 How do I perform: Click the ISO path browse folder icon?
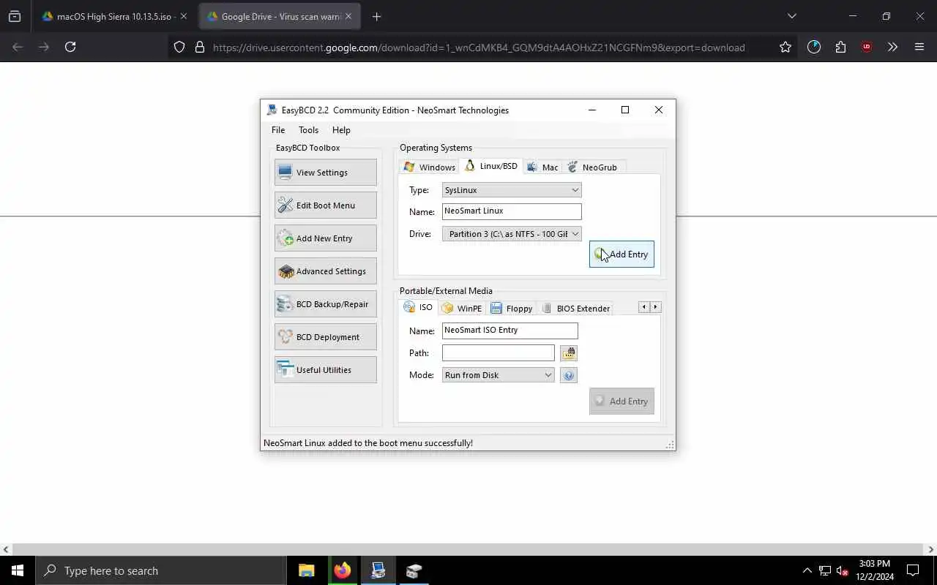(x=569, y=353)
